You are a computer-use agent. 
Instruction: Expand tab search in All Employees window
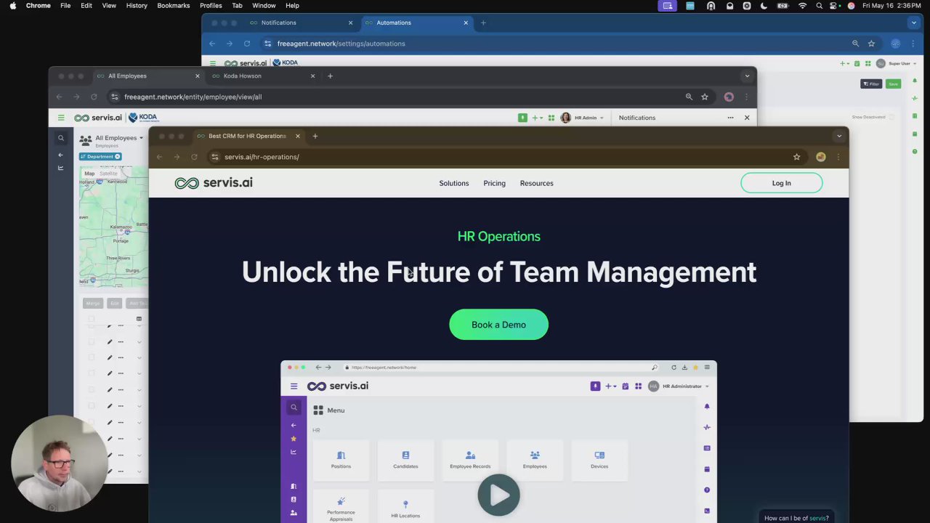(x=747, y=76)
